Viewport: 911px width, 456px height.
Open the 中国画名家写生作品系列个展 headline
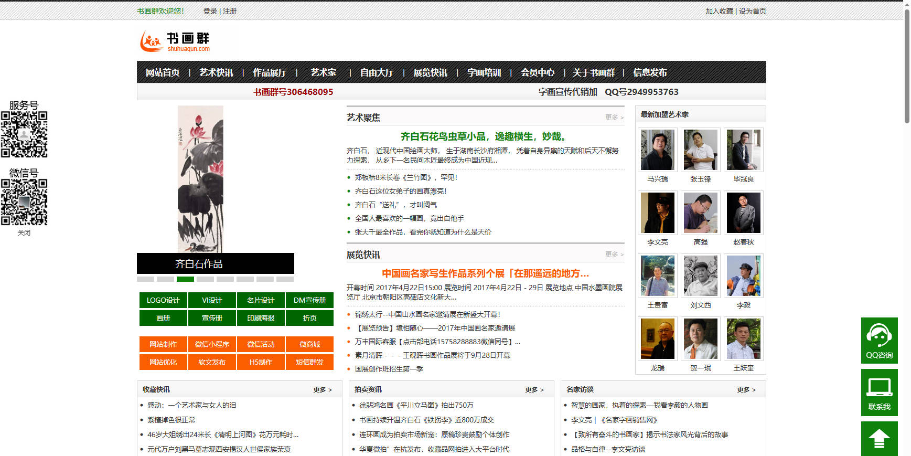(x=485, y=273)
